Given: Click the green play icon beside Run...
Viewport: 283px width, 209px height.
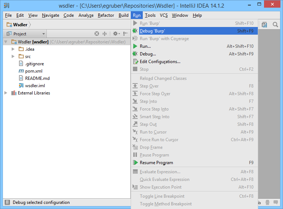Looking at the screenshot, I should pos(135,46).
